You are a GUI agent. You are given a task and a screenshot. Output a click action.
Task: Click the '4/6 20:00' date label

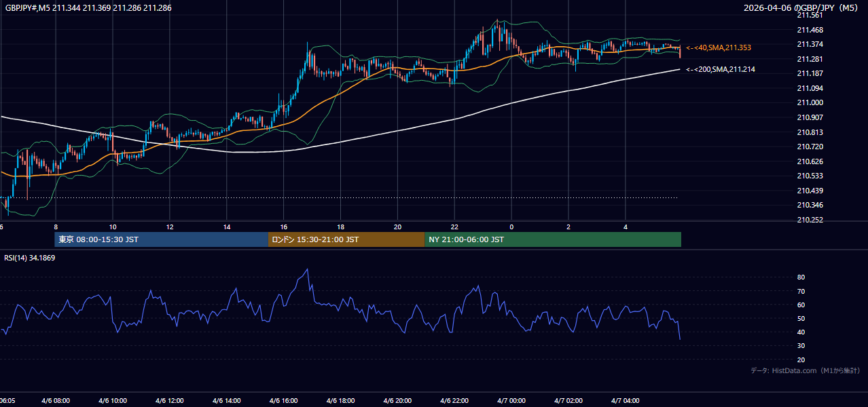(397, 401)
